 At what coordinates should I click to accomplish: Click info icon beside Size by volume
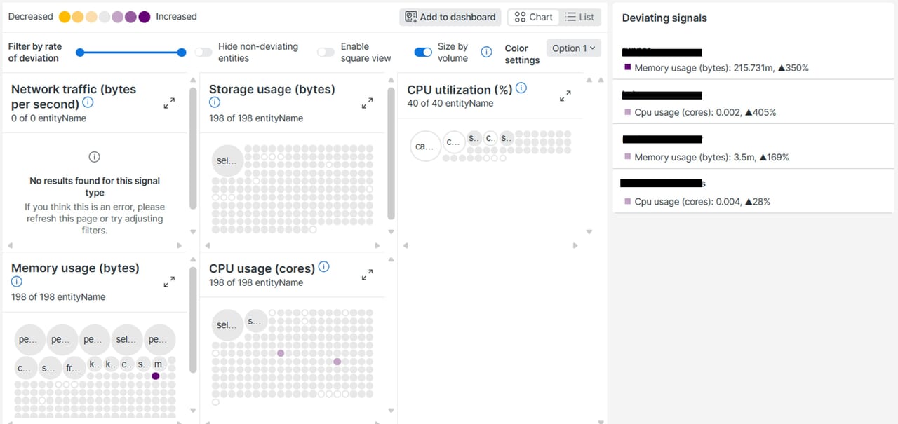[486, 52]
